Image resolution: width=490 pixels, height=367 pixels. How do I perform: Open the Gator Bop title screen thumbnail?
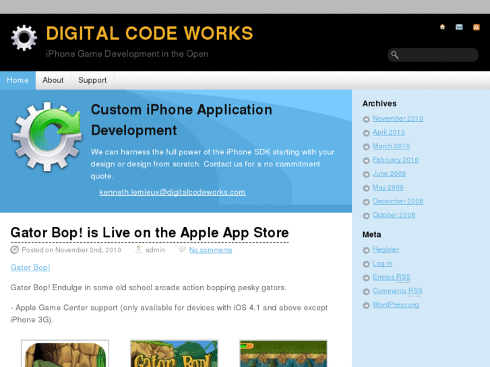point(174,354)
